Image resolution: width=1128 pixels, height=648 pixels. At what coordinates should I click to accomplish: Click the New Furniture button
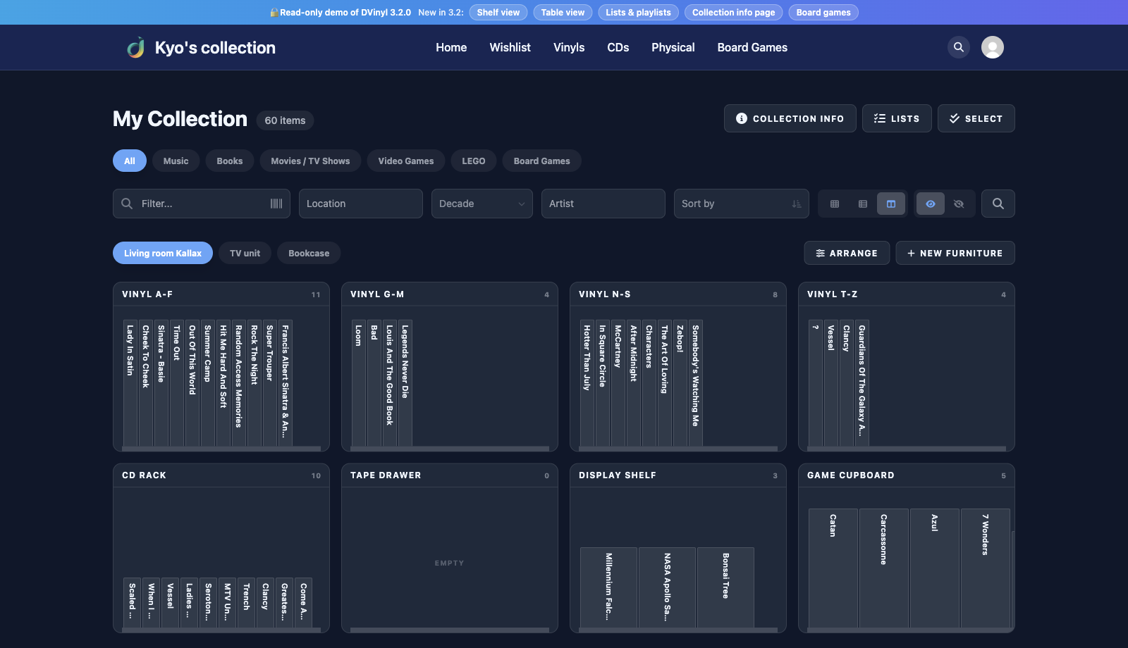point(955,253)
